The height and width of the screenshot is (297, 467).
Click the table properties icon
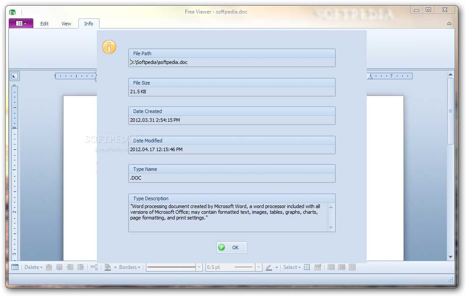[318, 267]
